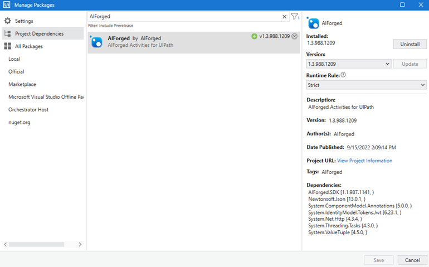Click the Uninstall button
429x267 pixels.
(409, 44)
